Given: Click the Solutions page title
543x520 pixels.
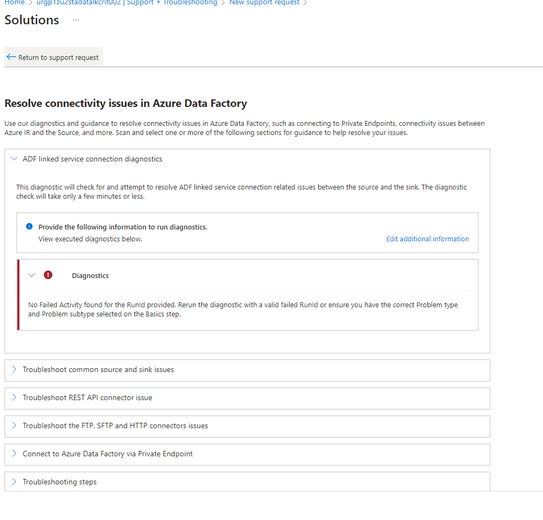Looking at the screenshot, I should tap(31, 20).
